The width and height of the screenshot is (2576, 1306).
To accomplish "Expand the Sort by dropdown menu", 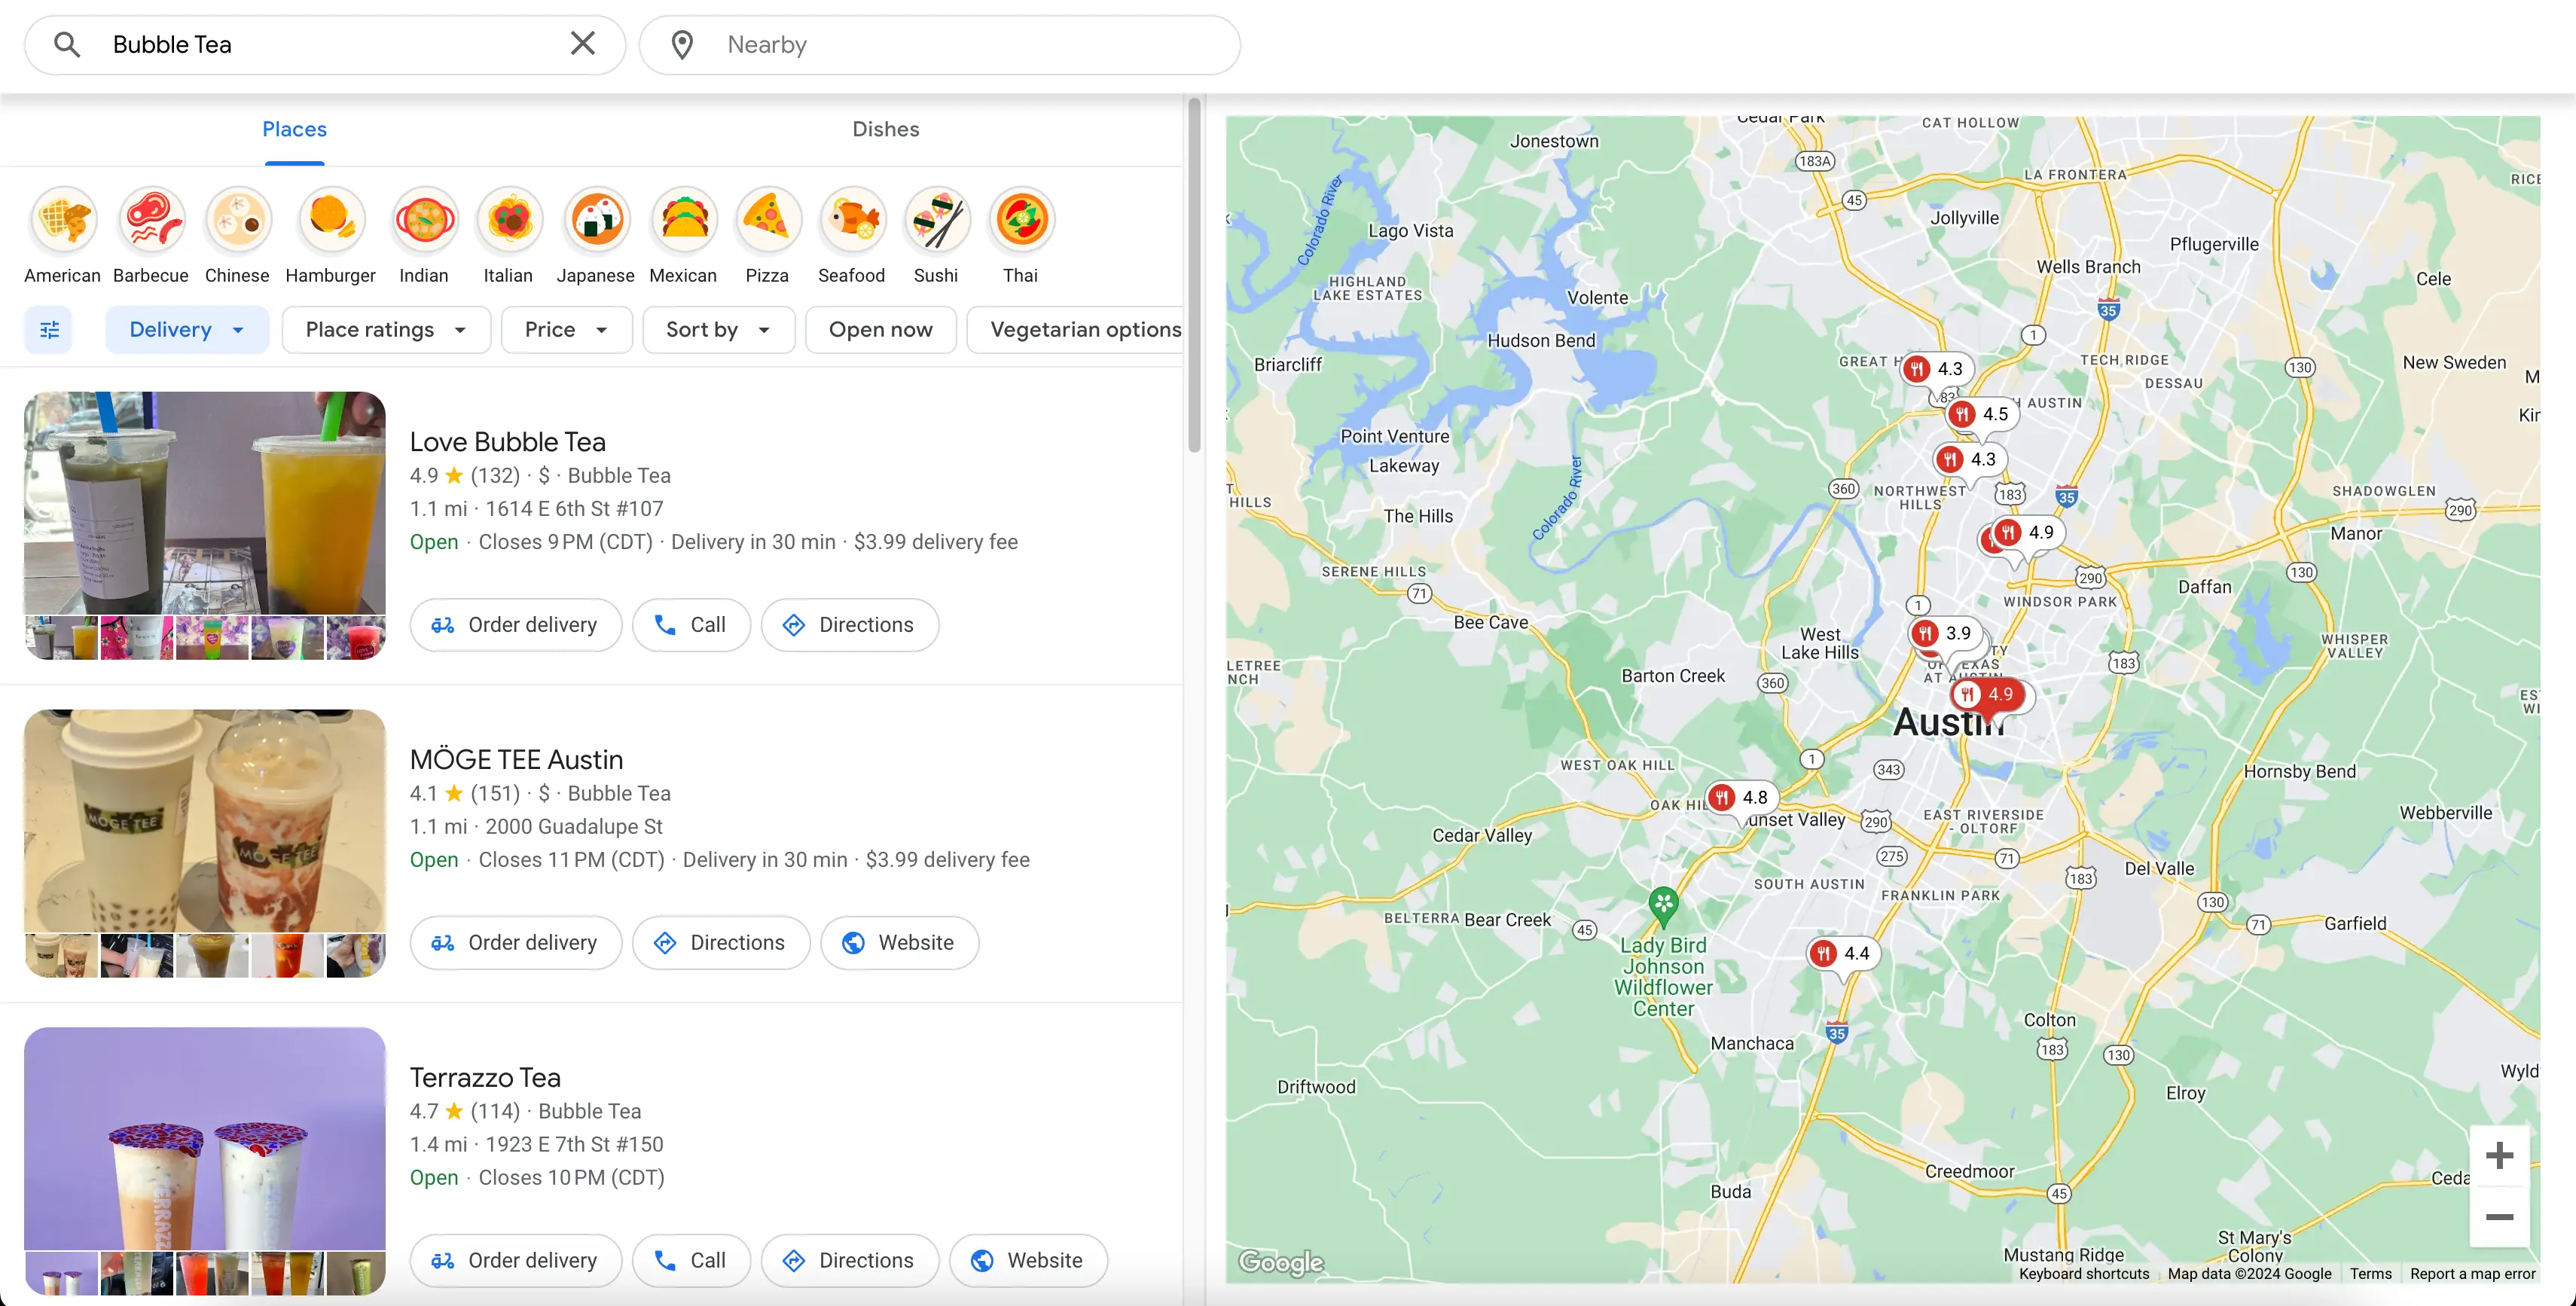I will coord(716,328).
